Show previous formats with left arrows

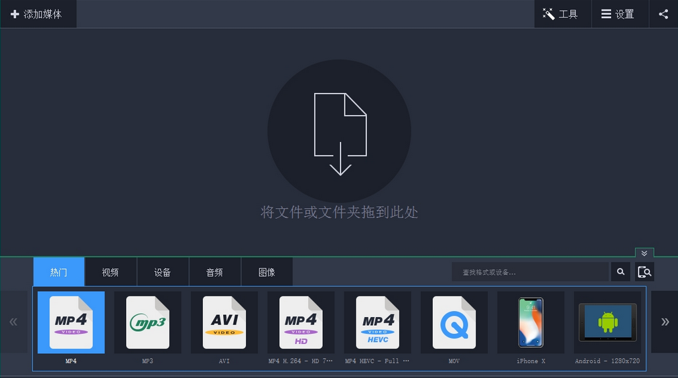tap(13, 322)
